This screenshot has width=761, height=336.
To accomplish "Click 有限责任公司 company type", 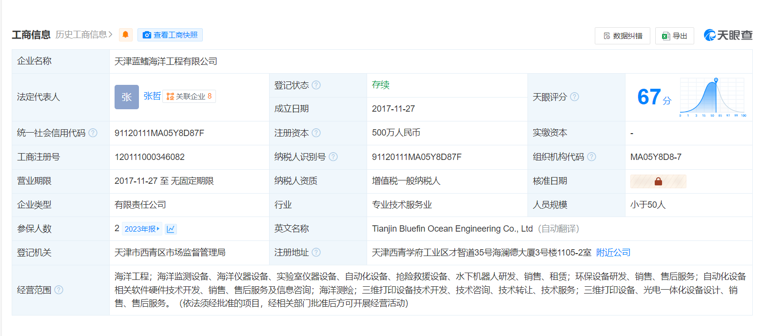I will coord(140,205).
